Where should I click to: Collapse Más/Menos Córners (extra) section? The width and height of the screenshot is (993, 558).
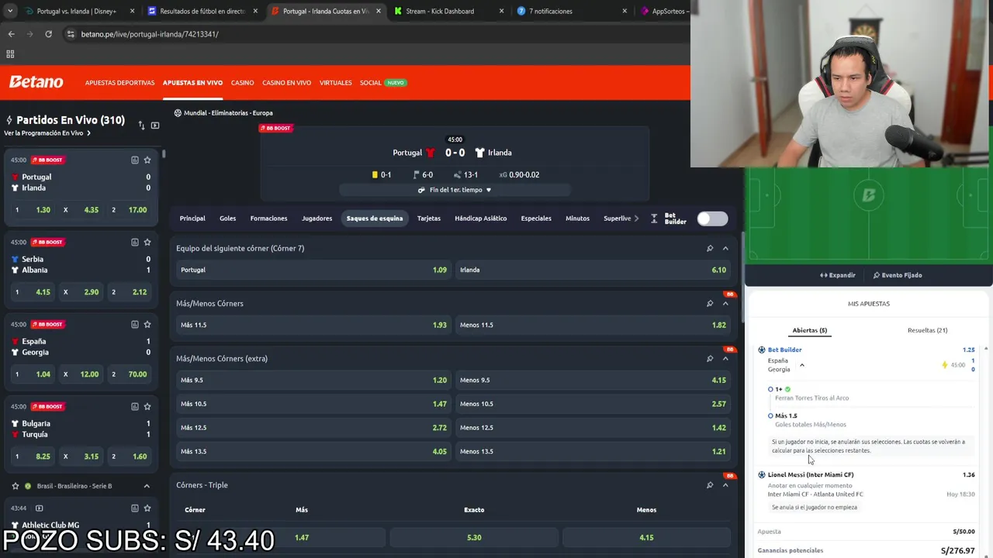(725, 358)
